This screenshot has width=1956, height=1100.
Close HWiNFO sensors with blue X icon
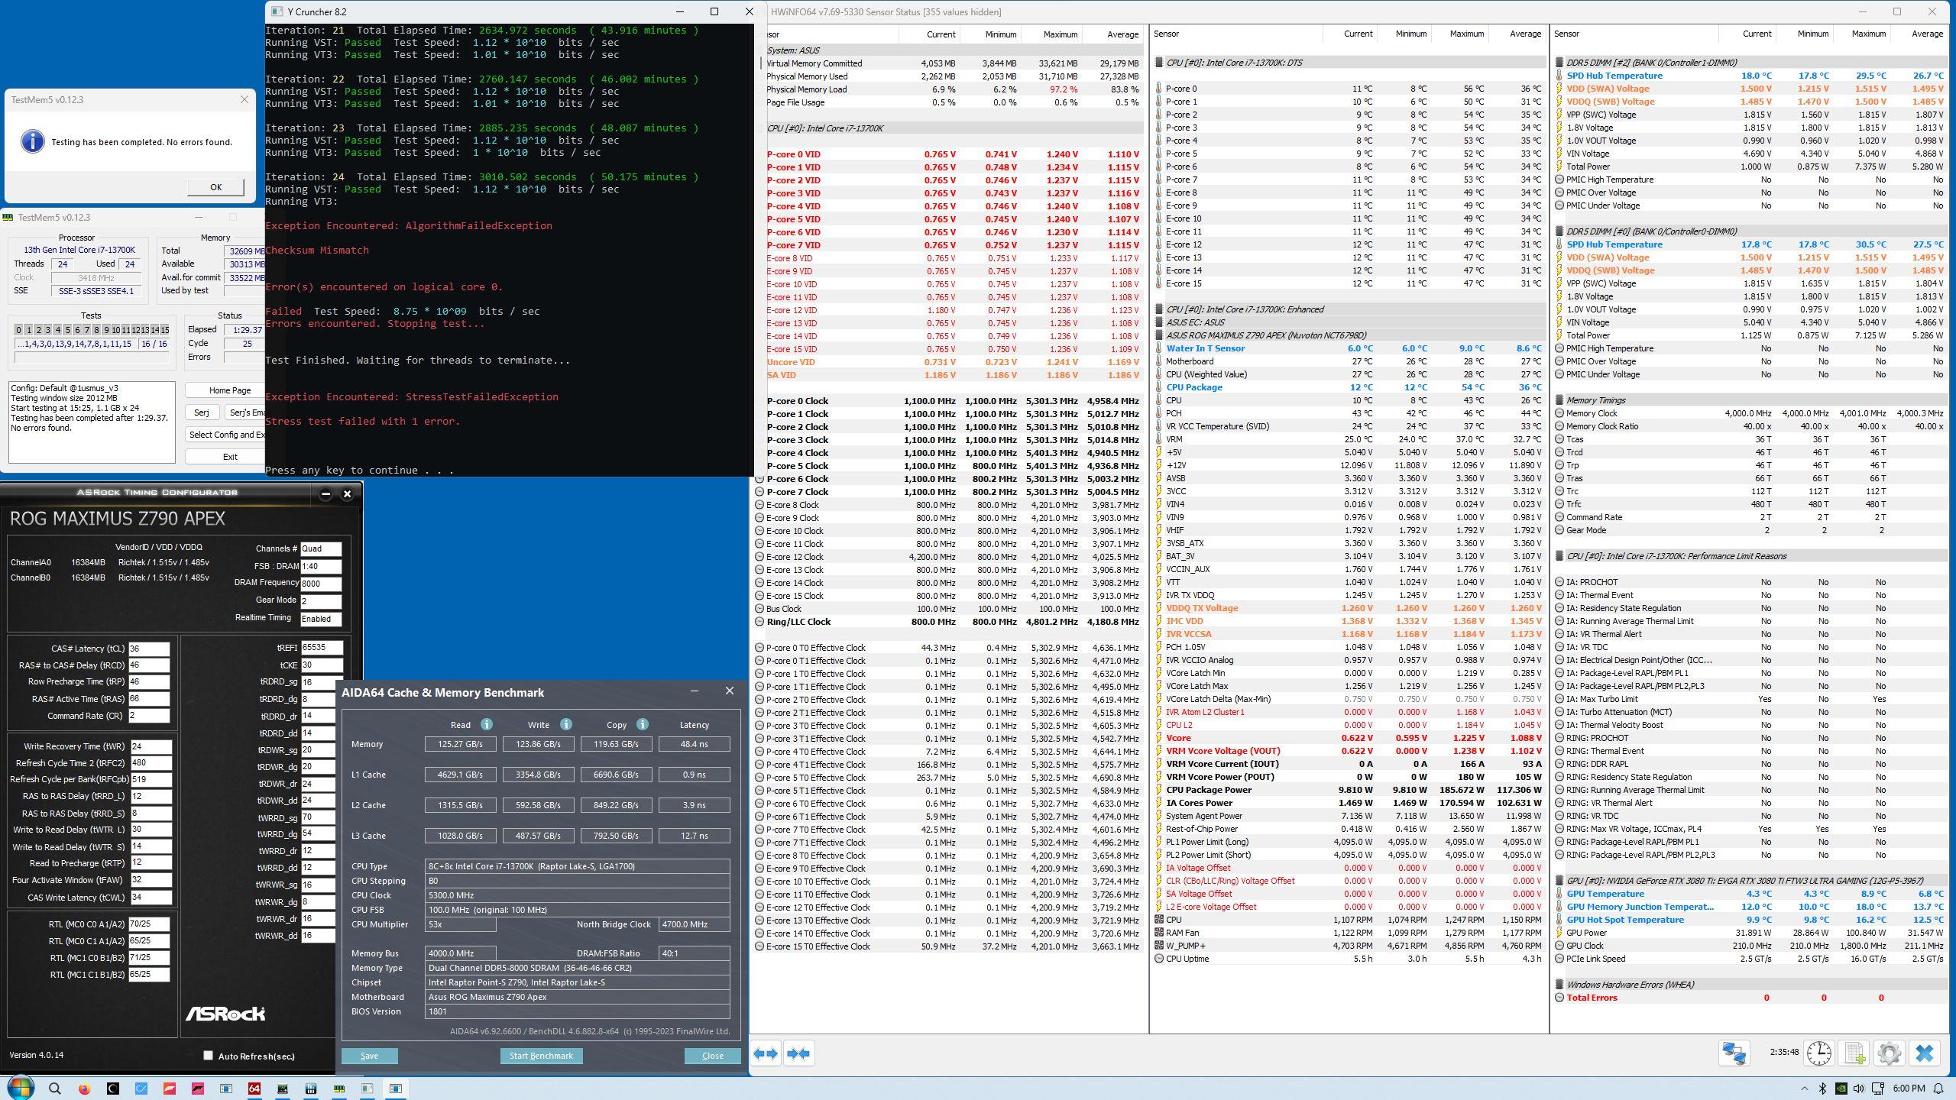(1925, 1053)
